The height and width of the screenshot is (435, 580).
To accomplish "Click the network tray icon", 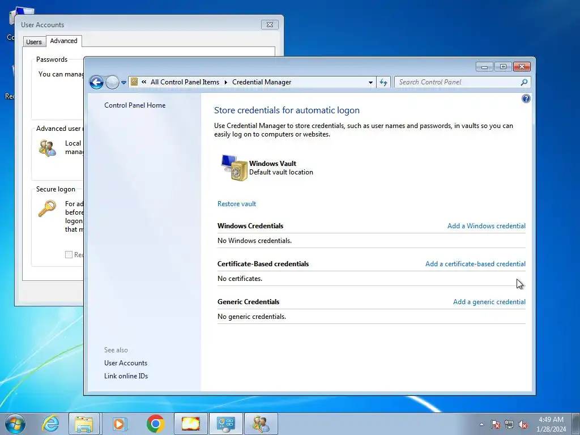I will click(509, 424).
